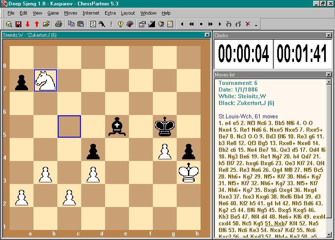Viewport: 335px width, 240px height.
Task: Open a file with the folder icon
Action: 46,24
